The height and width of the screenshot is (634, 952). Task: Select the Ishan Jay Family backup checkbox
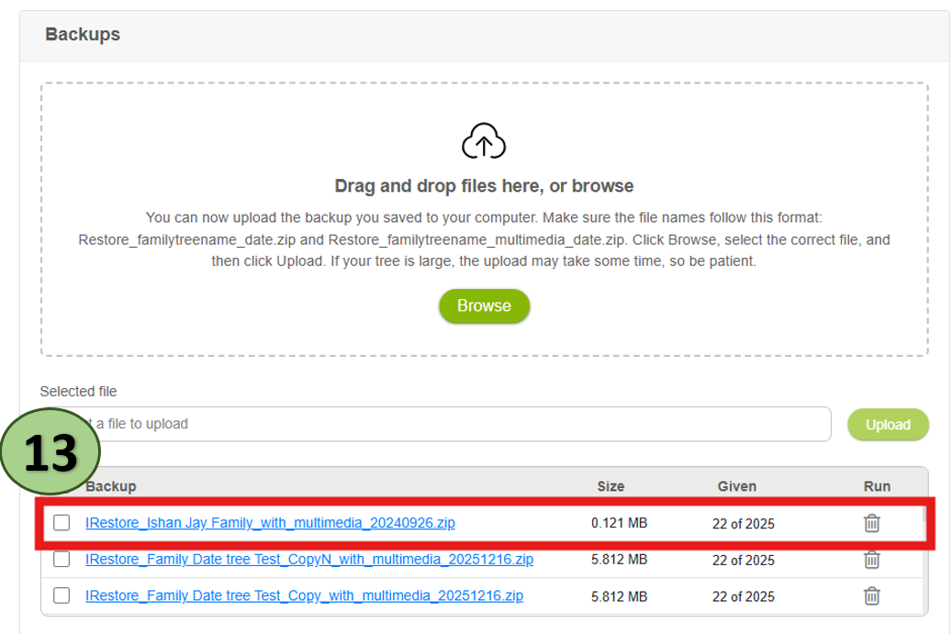pos(62,523)
